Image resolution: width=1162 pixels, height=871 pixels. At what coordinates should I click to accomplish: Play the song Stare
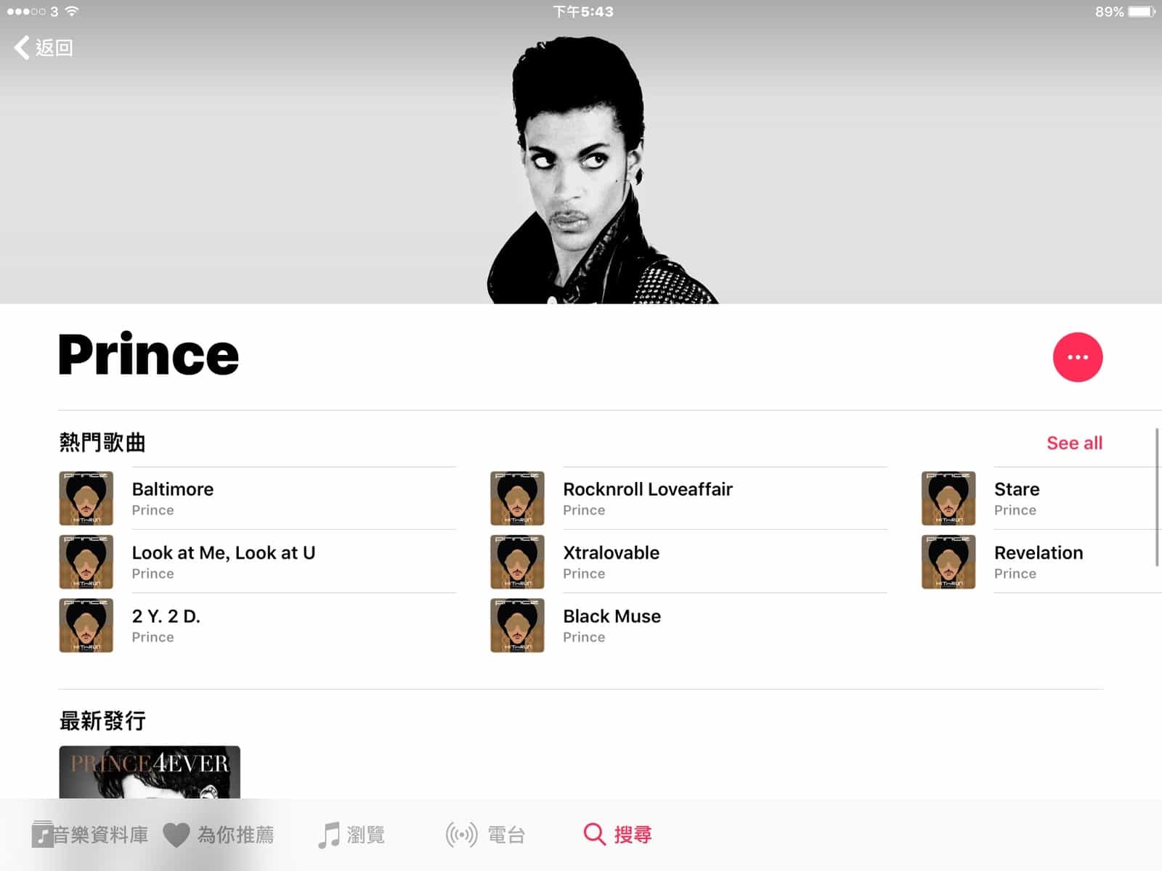click(1016, 490)
